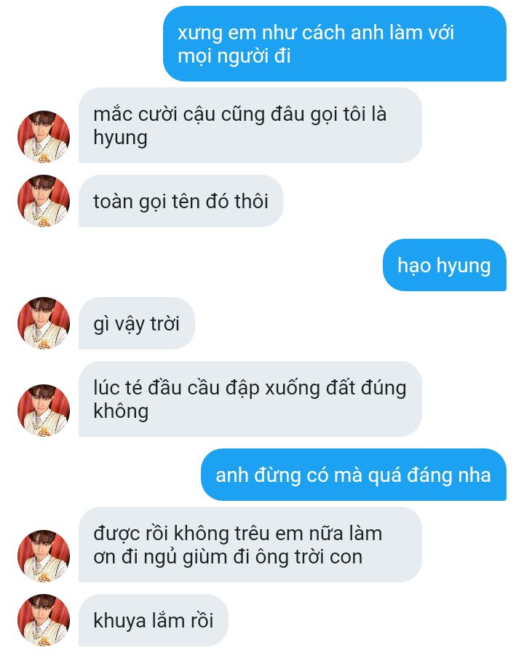Image resolution: width=524 pixels, height=669 pixels.
Task: Select the 'xưng em như cách anh' bubble
Action: 335,44
